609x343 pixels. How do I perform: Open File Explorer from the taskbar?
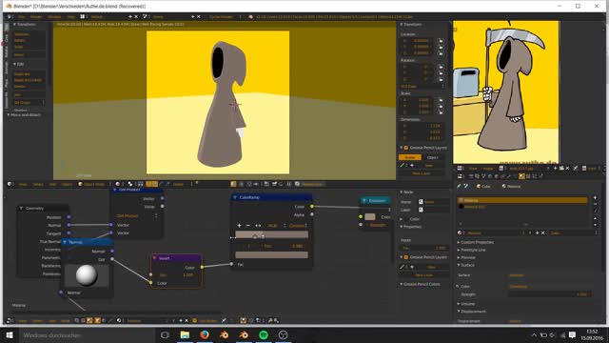(185, 334)
